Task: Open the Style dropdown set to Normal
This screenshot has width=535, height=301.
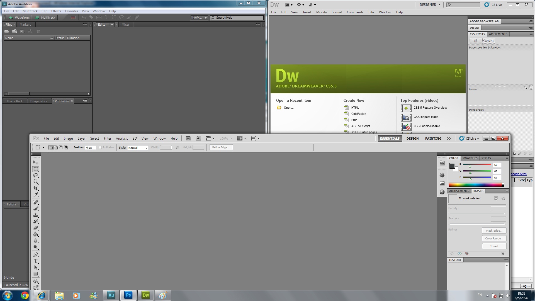Action: point(138,148)
